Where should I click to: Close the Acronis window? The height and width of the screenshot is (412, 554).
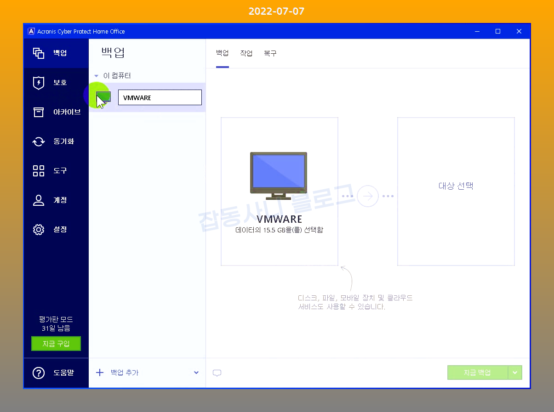coord(519,31)
